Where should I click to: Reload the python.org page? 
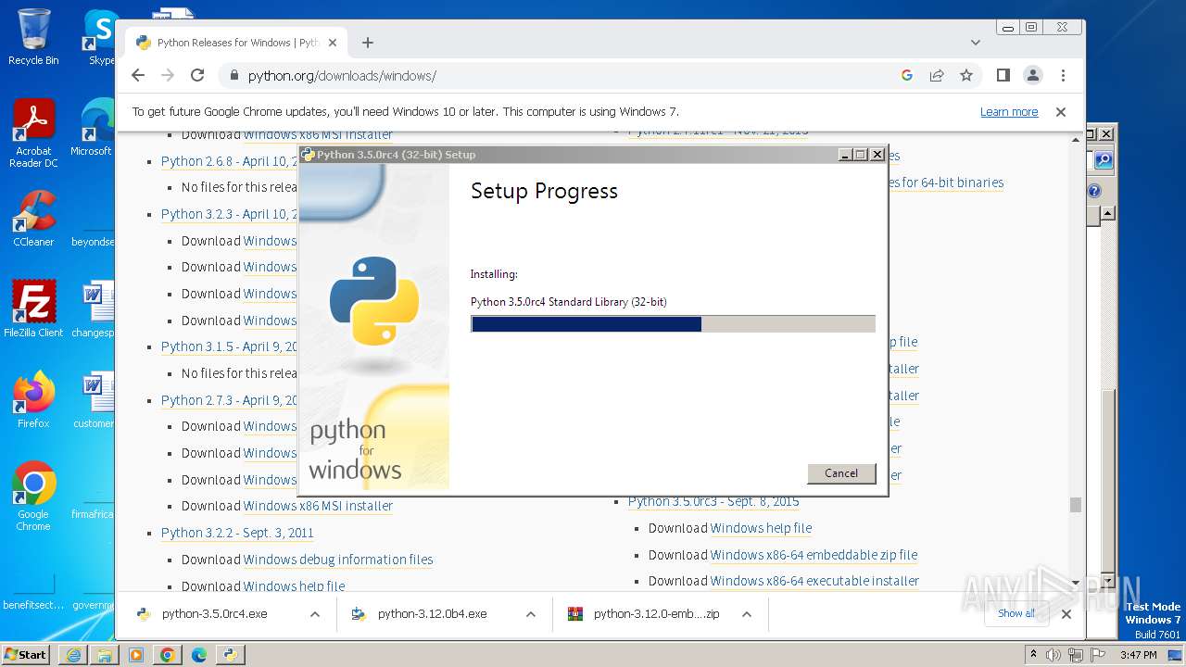point(197,75)
